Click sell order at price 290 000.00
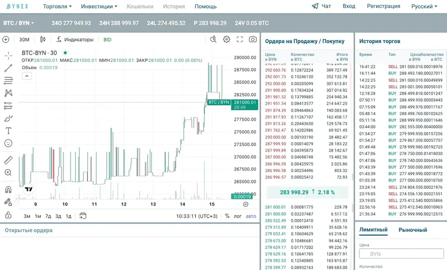Viewport: 447px width, 270px height. click(306, 137)
